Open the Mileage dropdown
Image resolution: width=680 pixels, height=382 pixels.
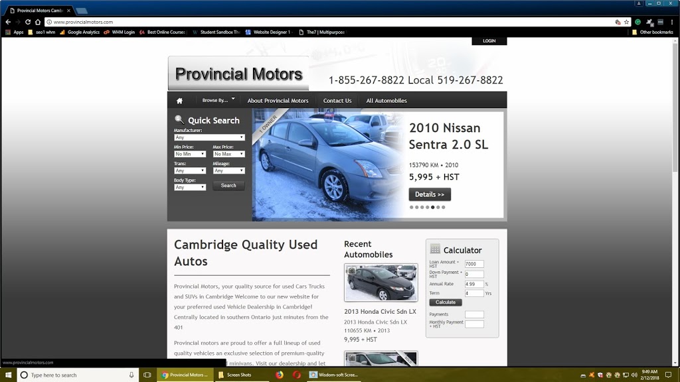(x=228, y=170)
